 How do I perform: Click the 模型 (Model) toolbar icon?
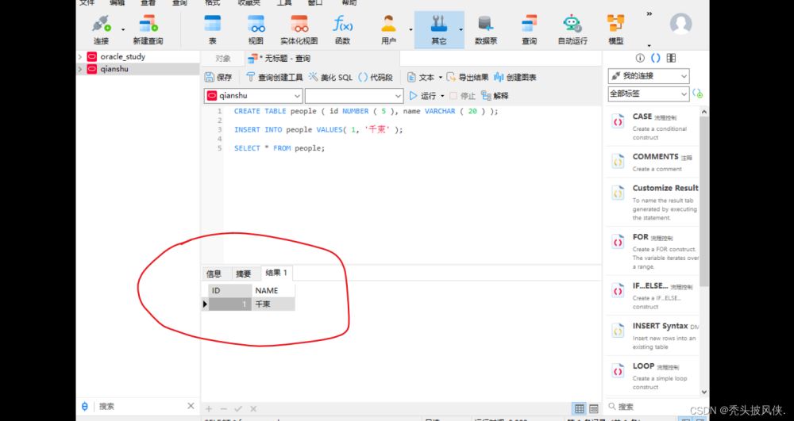(x=615, y=29)
